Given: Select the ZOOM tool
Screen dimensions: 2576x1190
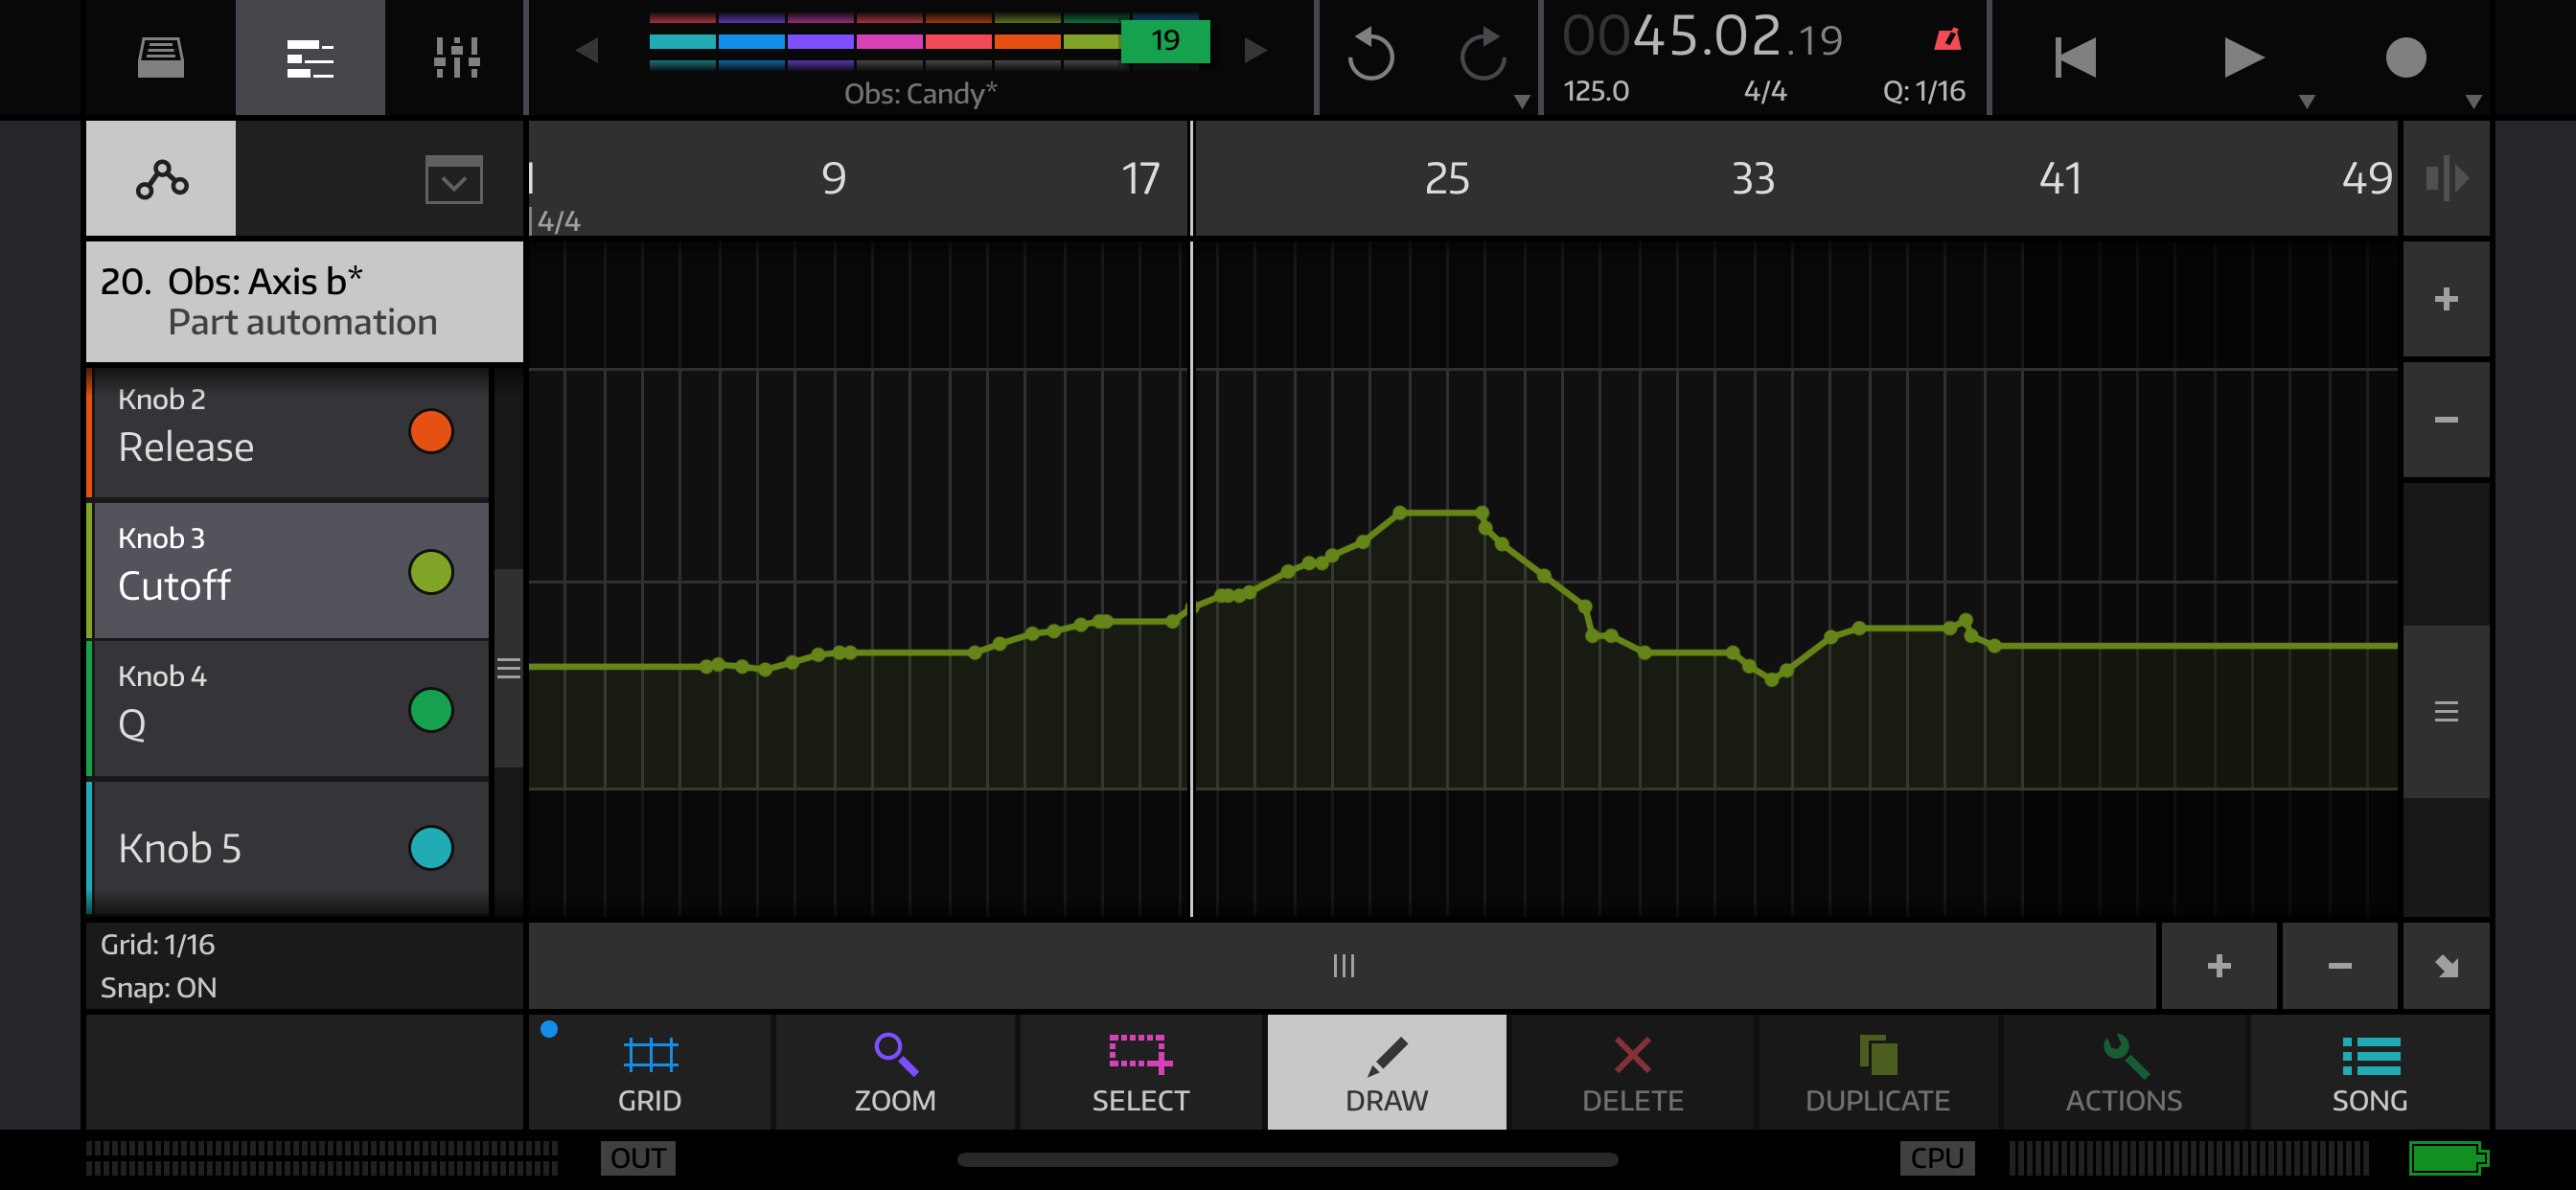Looking at the screenshot, I should (895, 1073).
